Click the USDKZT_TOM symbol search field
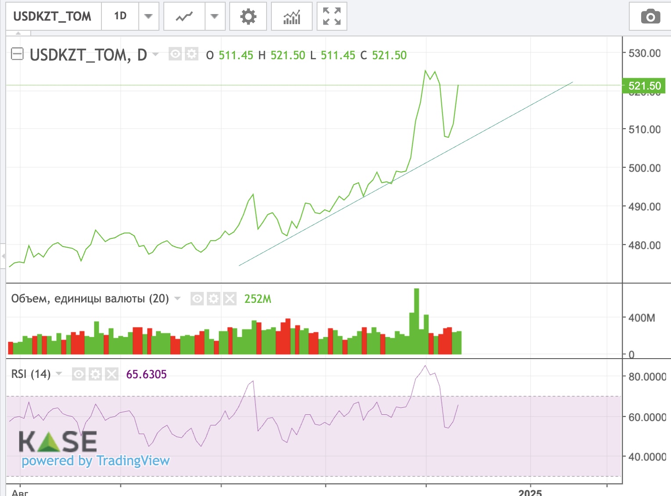This screenshot has width=671, height=496. tap(54, 16)
